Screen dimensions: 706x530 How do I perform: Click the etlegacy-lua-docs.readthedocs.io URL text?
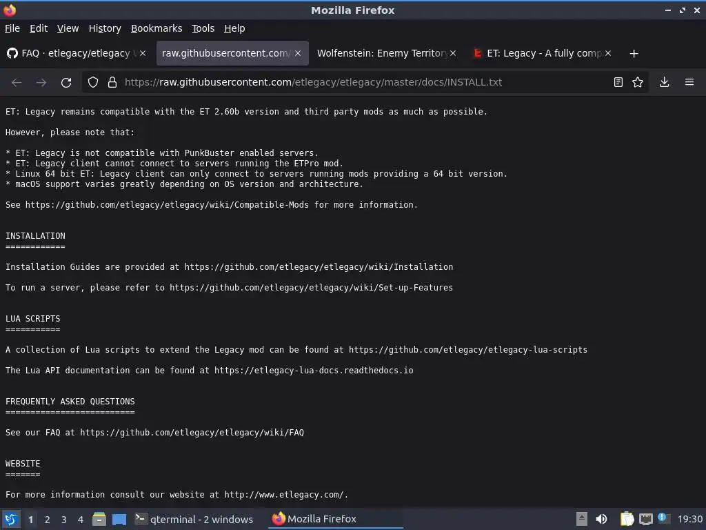click(x=314, y=371)
